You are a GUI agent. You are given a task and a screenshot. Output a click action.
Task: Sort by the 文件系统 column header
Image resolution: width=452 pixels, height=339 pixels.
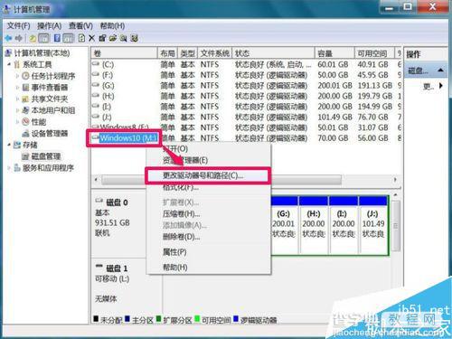pyautogui.click(x=214, y=53)
